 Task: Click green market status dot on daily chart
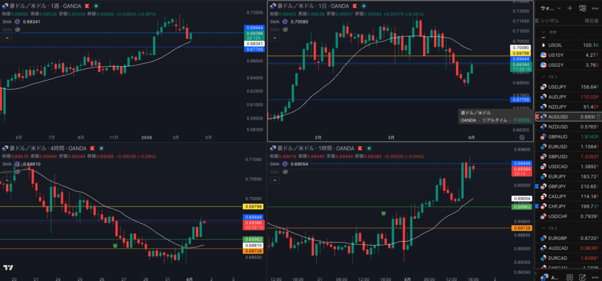point(363,6)
